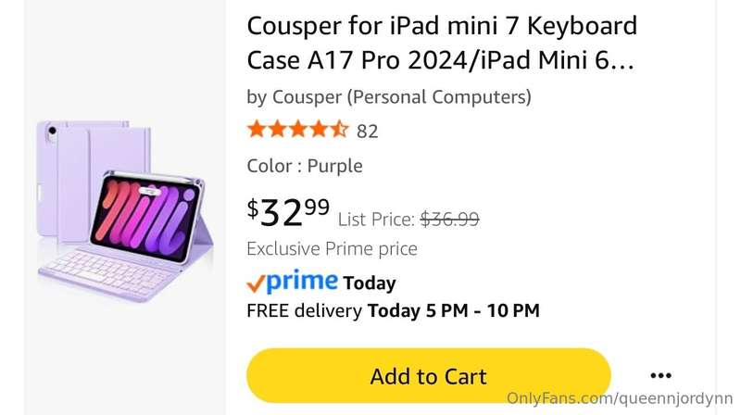Click the half-filled fifth rating star

[339, 129]
